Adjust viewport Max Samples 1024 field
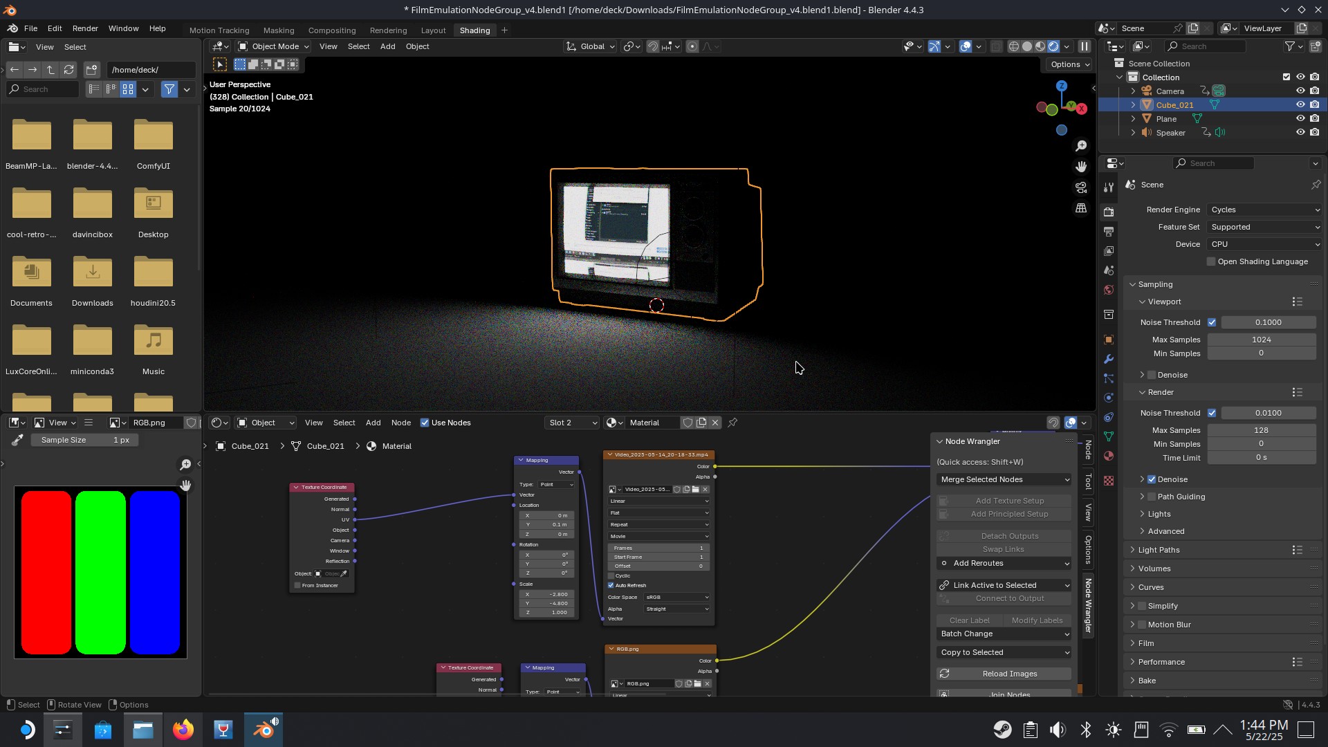1328x747 pixels. (1262, 340)
